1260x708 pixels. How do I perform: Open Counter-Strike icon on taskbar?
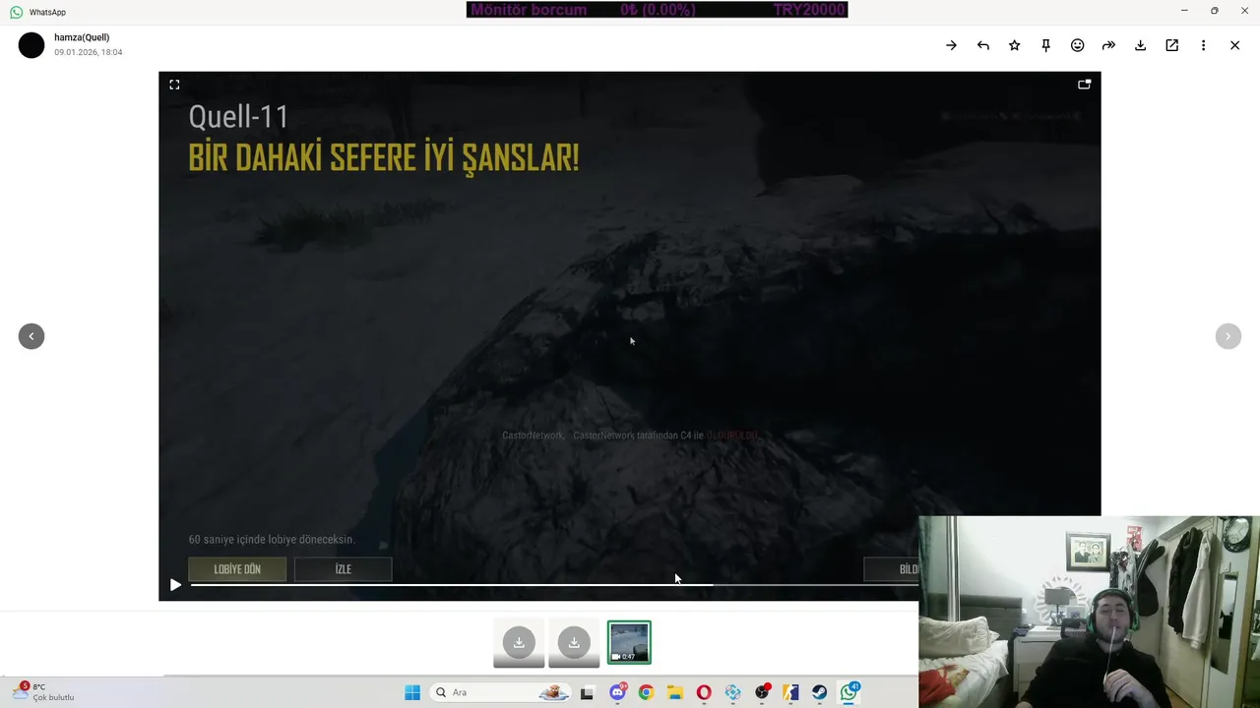(x=790, y=692)
